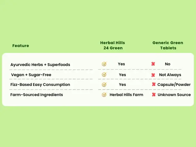Click the checkmark icon in Fizz-Based Easy Consumption row

(x=104, y=85)
